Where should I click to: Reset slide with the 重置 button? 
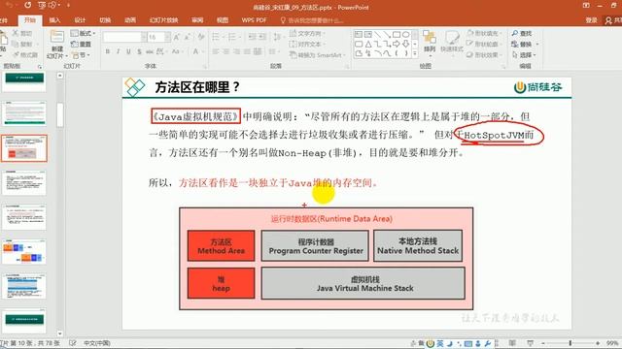(81, 44)
